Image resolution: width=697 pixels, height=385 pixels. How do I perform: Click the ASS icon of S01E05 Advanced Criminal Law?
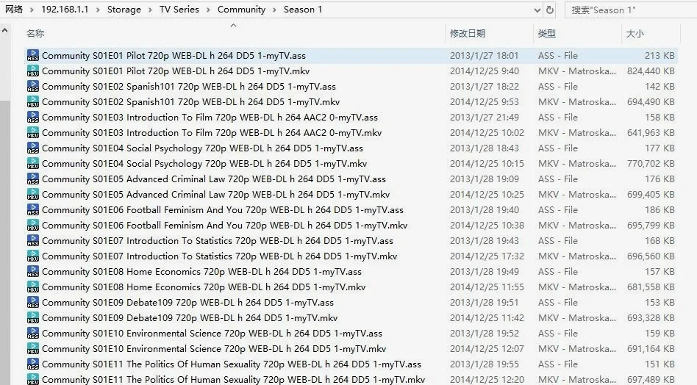(x=33, y=179)
